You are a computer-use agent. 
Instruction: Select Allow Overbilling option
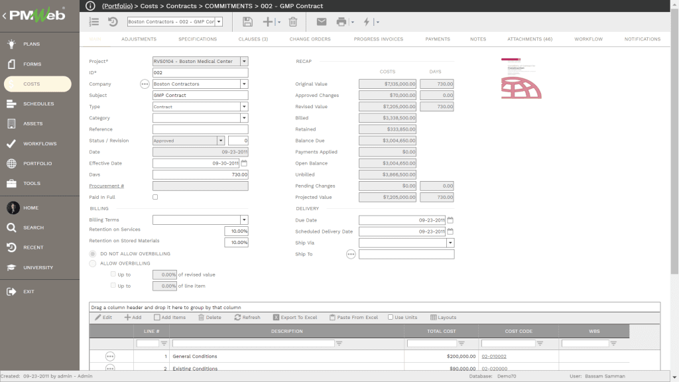click(x=93, y=263)
